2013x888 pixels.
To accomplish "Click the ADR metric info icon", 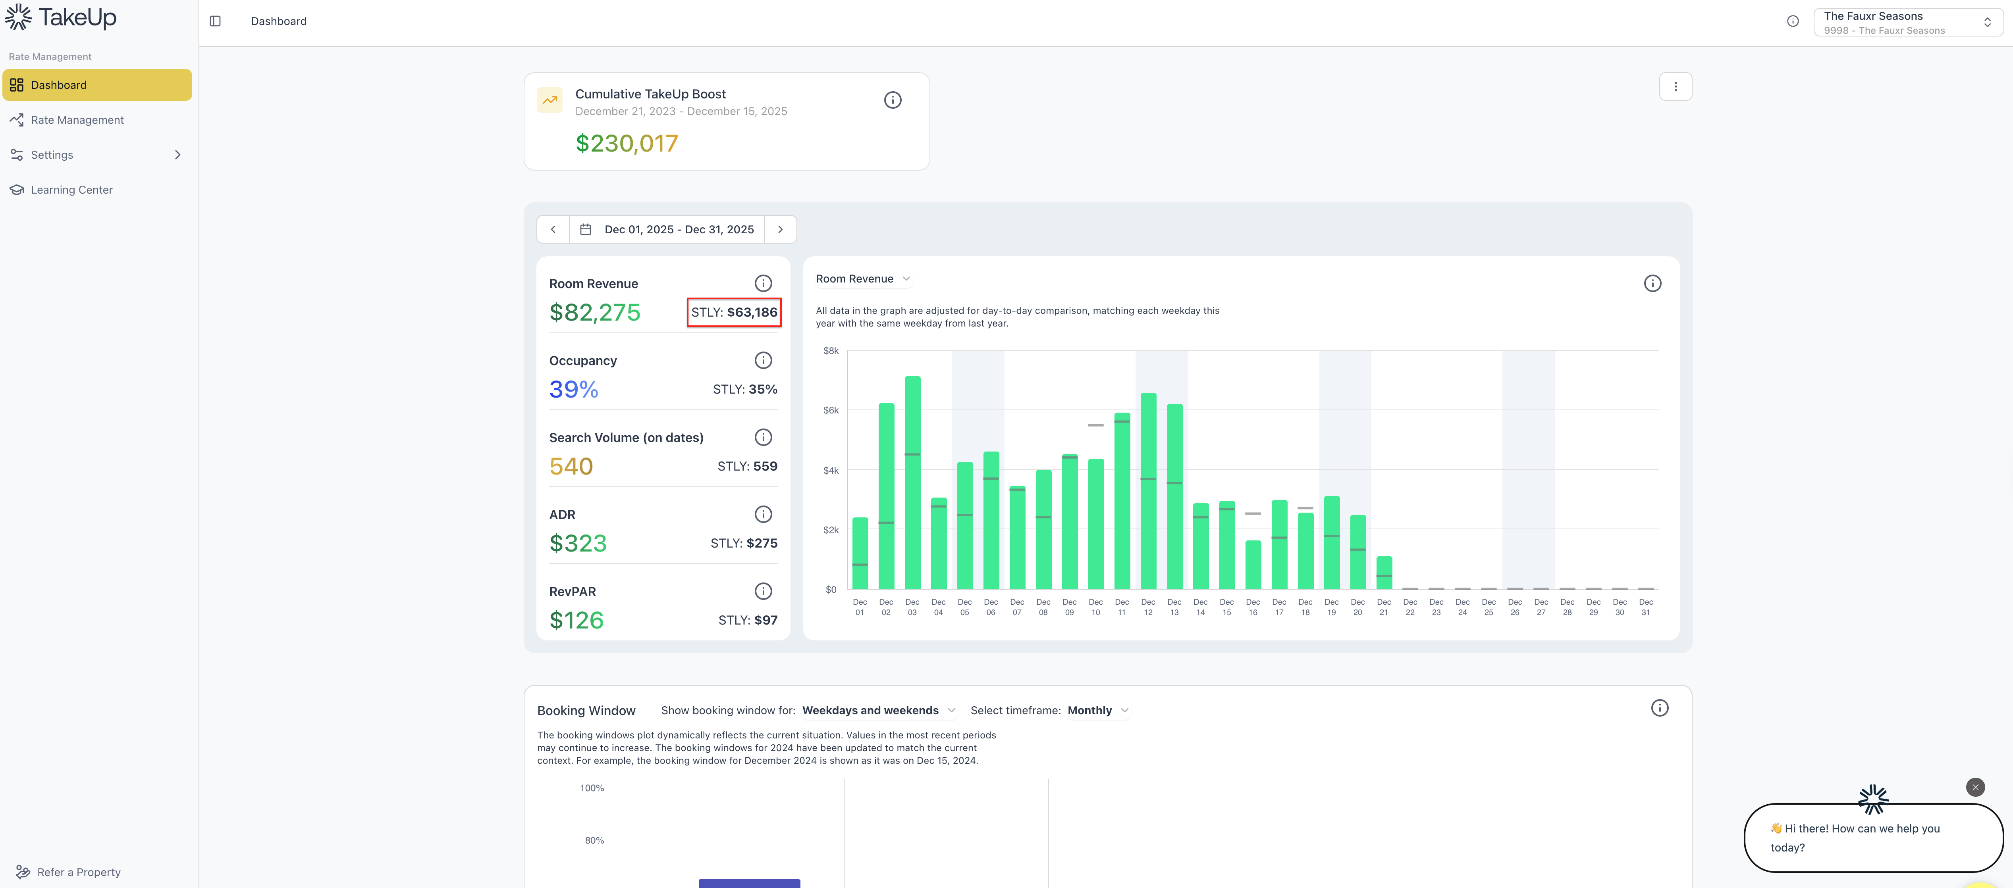I will click(x=763, y=514).
